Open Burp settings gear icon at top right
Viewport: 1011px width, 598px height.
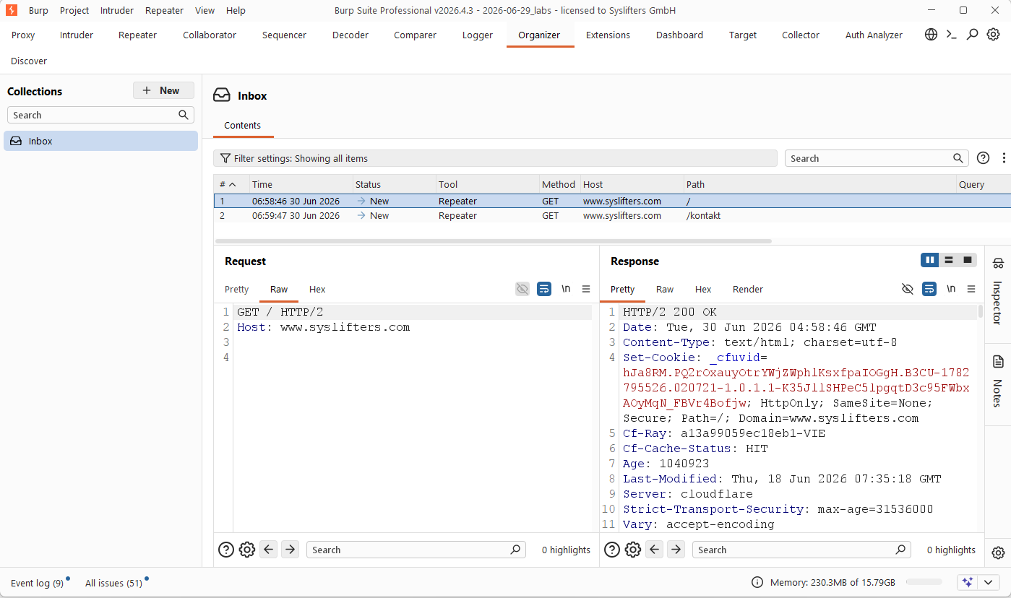tap(994, 35)
